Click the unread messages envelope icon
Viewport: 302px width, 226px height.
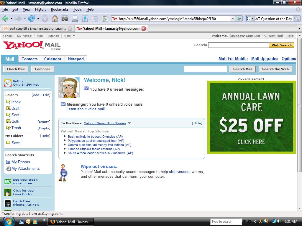[x=86, y=88]
